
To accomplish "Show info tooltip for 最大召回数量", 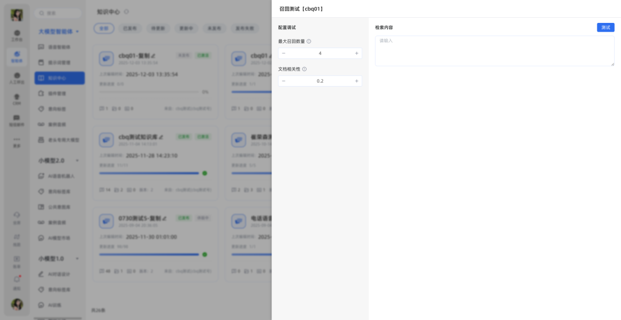I will [x=309, y=41].
